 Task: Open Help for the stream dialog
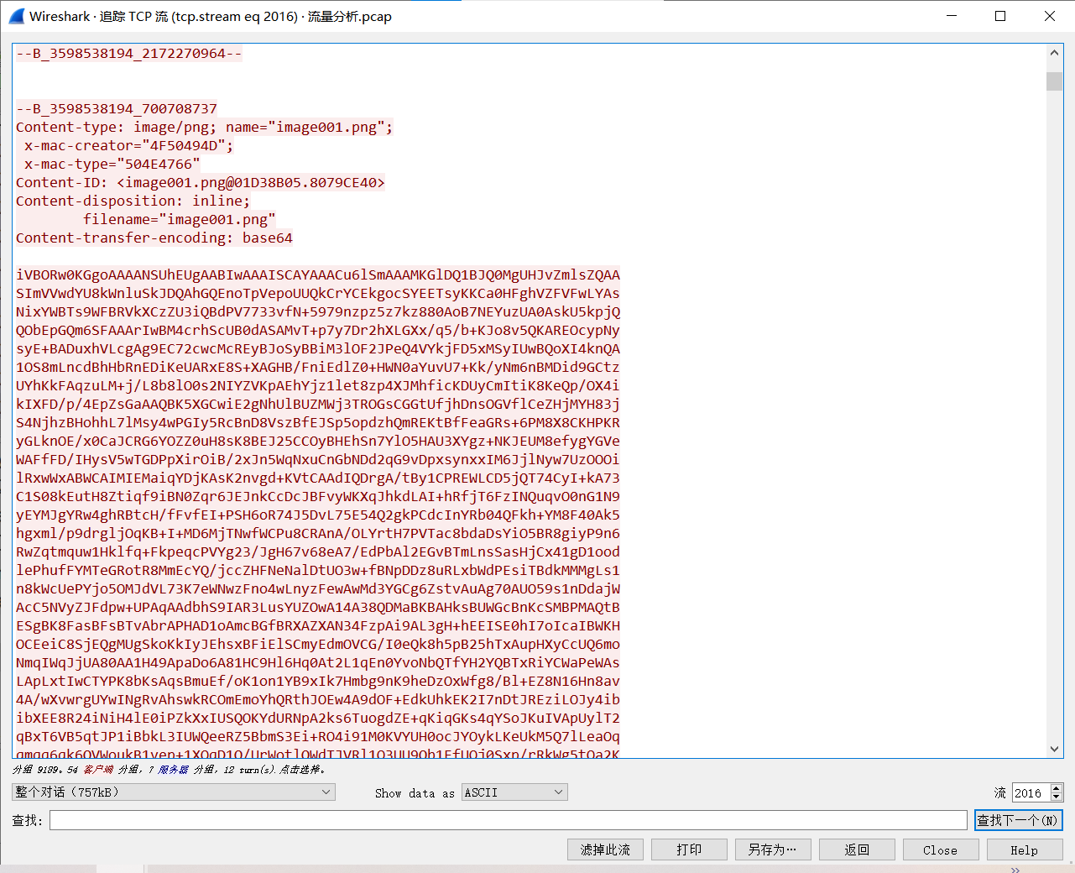[1024, 849]
